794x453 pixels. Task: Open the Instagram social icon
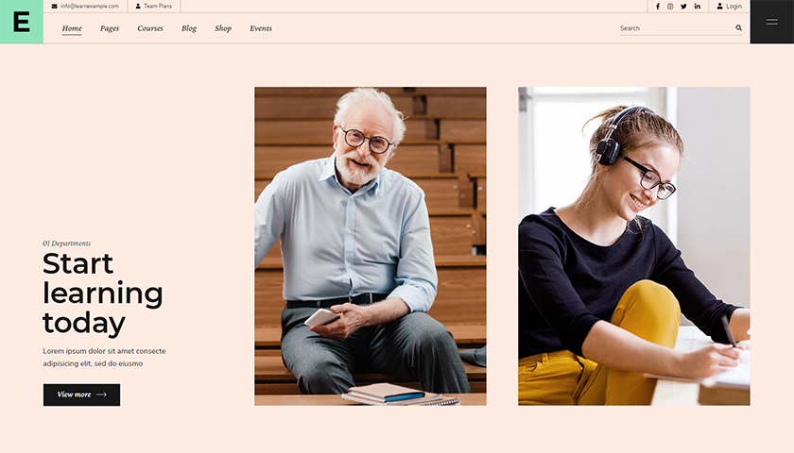pyautogui.click(x=670, y=7)
